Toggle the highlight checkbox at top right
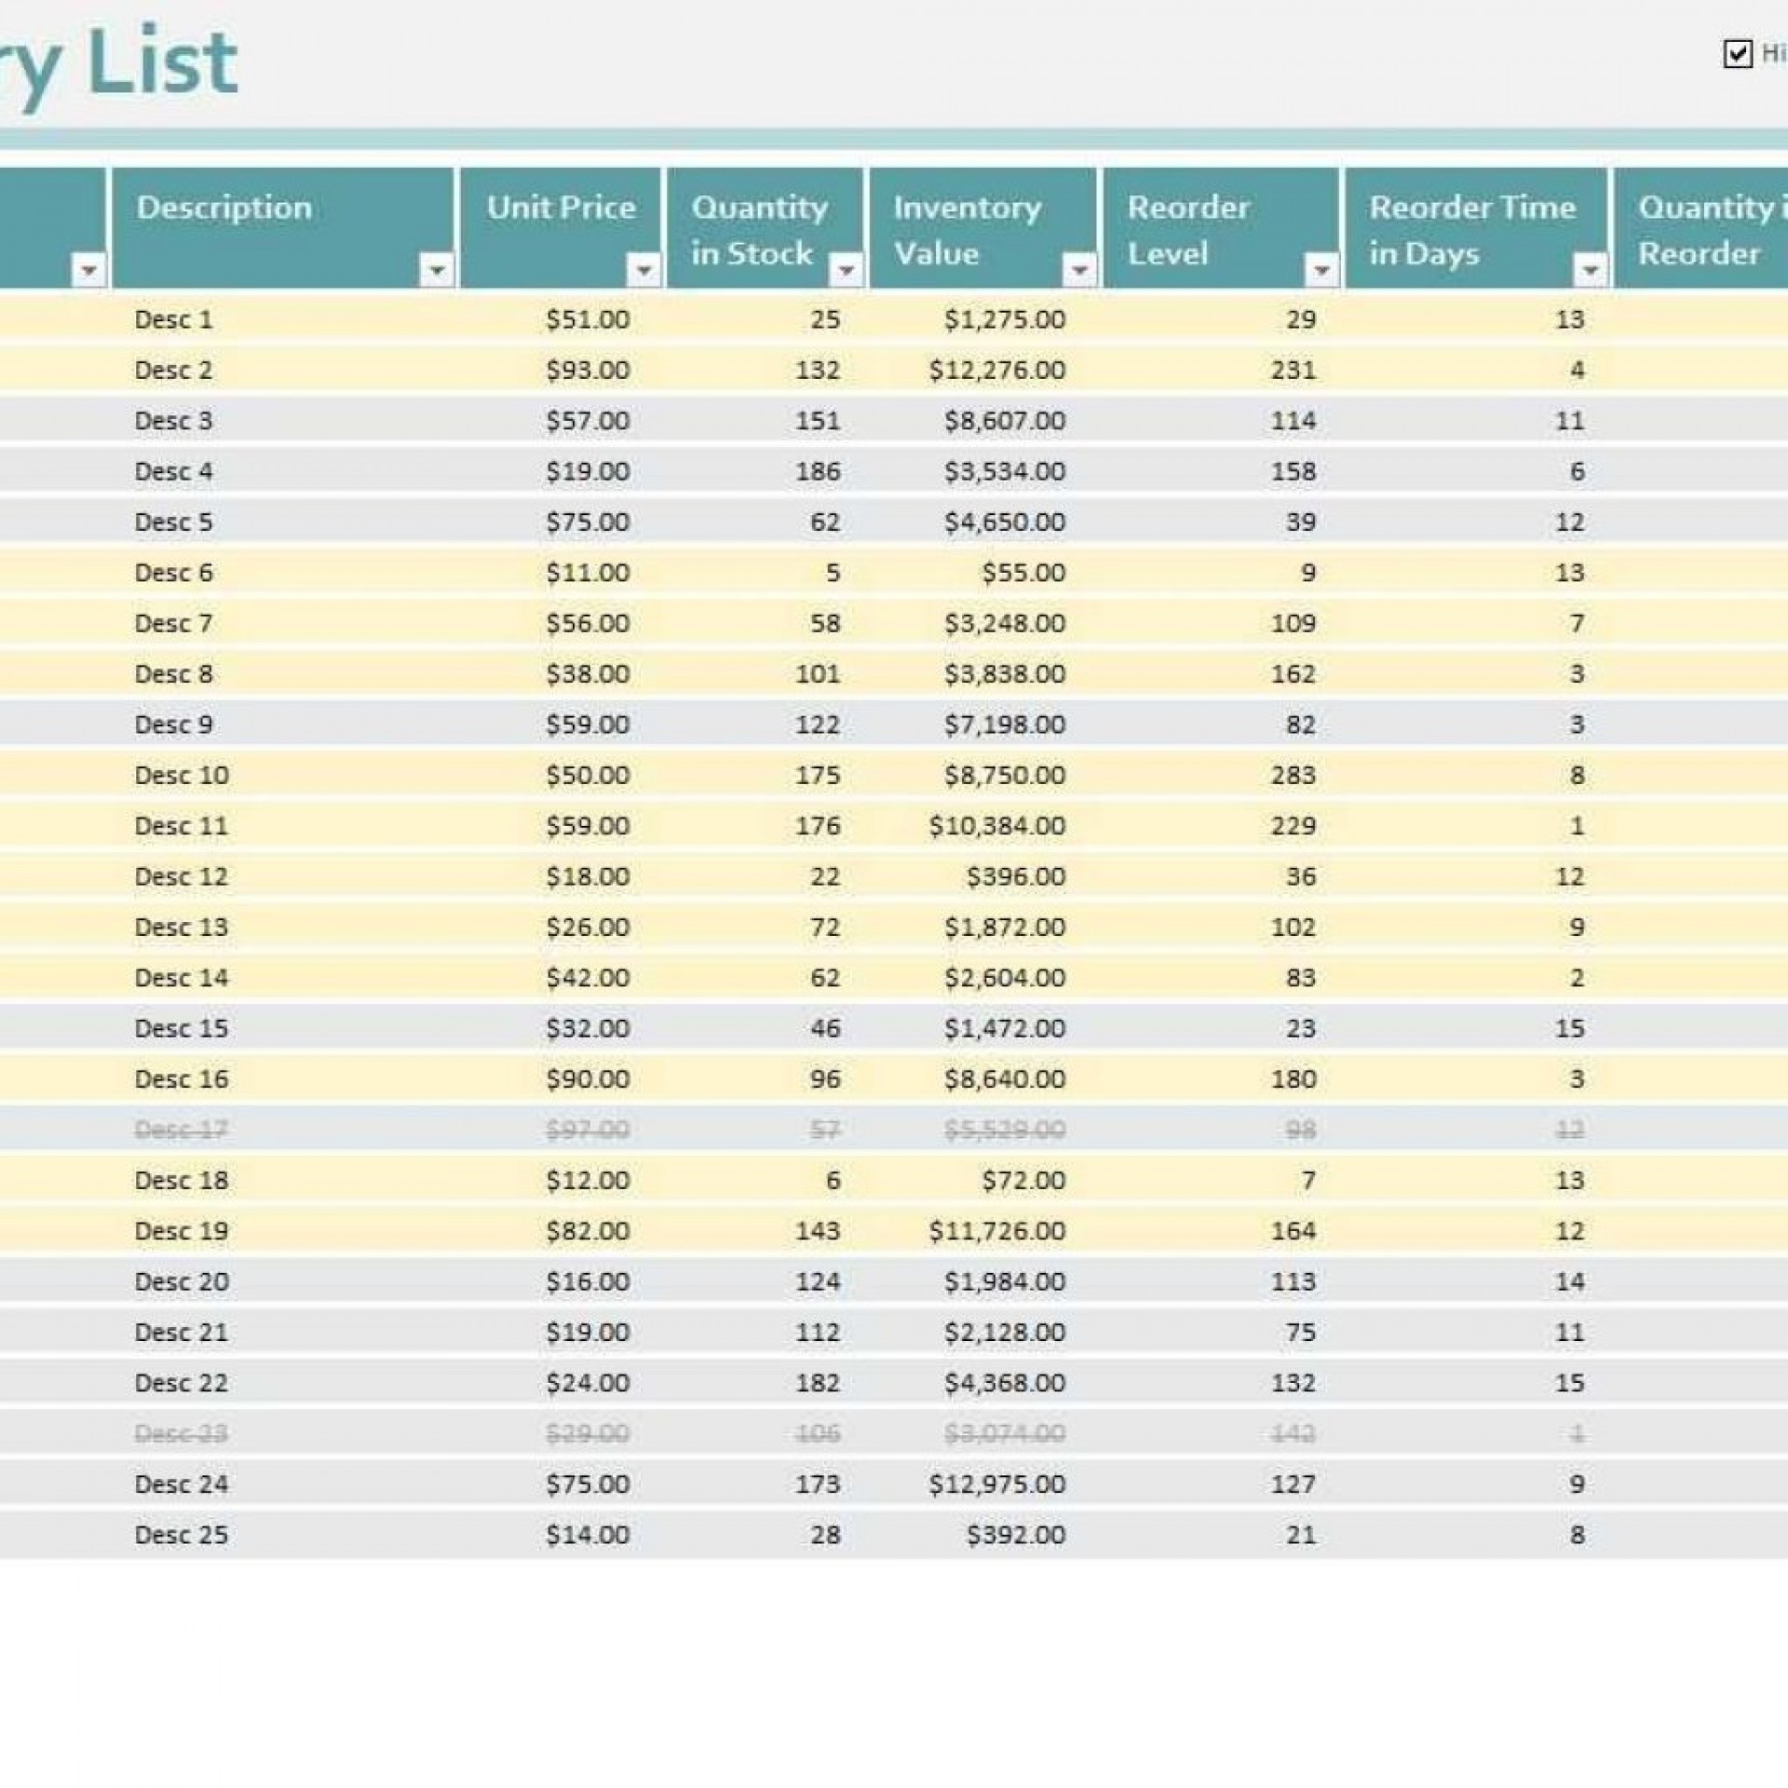 pos(1738,54)
